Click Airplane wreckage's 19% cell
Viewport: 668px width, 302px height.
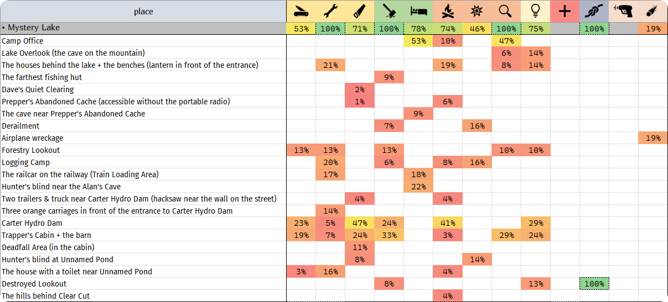tap(653, 138)
